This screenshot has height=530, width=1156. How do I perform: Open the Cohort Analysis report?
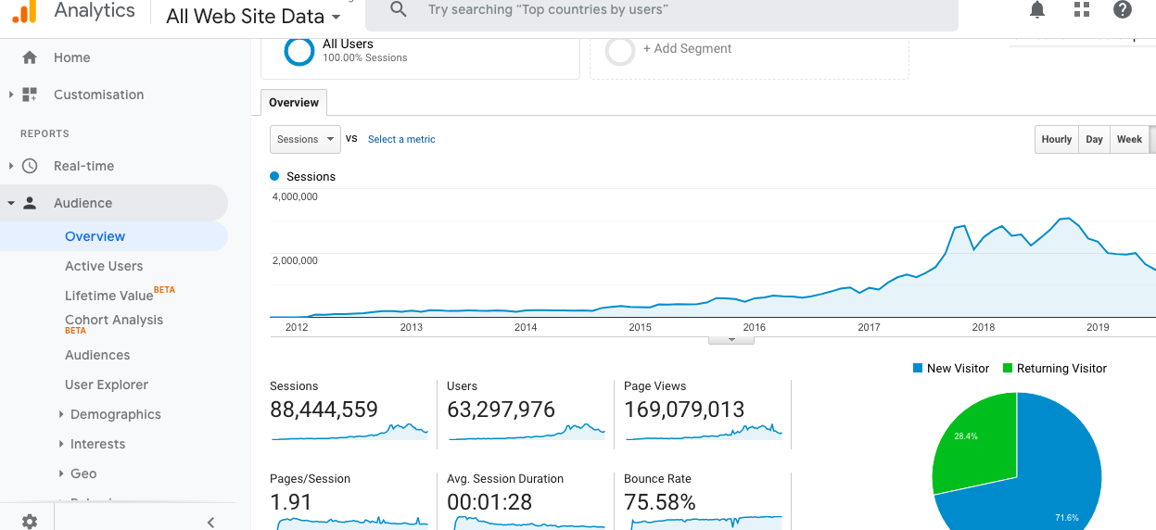coord(114,320)
